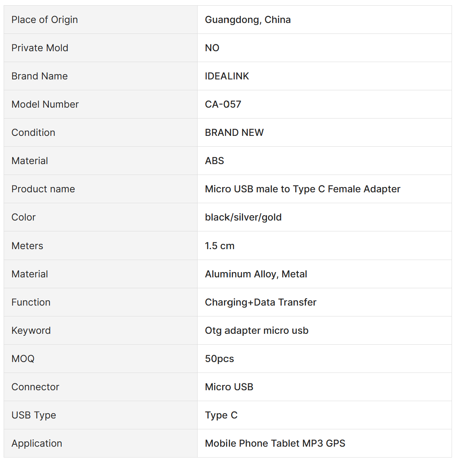The height and width of the screenshot is (462, 454).
Task: Select the "Type C" USB type value
Action: click(221, 415)
